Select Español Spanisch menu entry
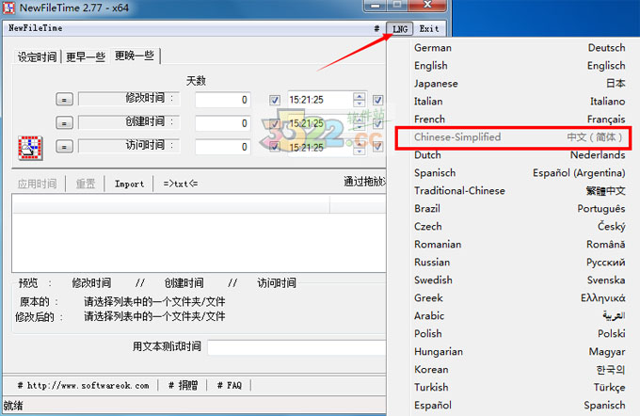Image resolution: width=640 pixels, height=416 pixels. pyautogui.click(x=520, y=405)
